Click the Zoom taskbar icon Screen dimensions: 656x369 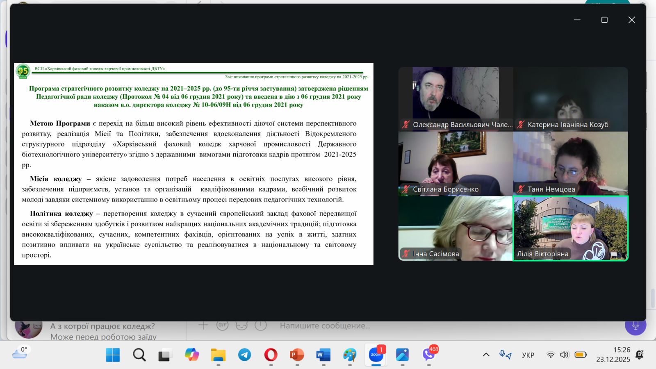click(376, 355)
